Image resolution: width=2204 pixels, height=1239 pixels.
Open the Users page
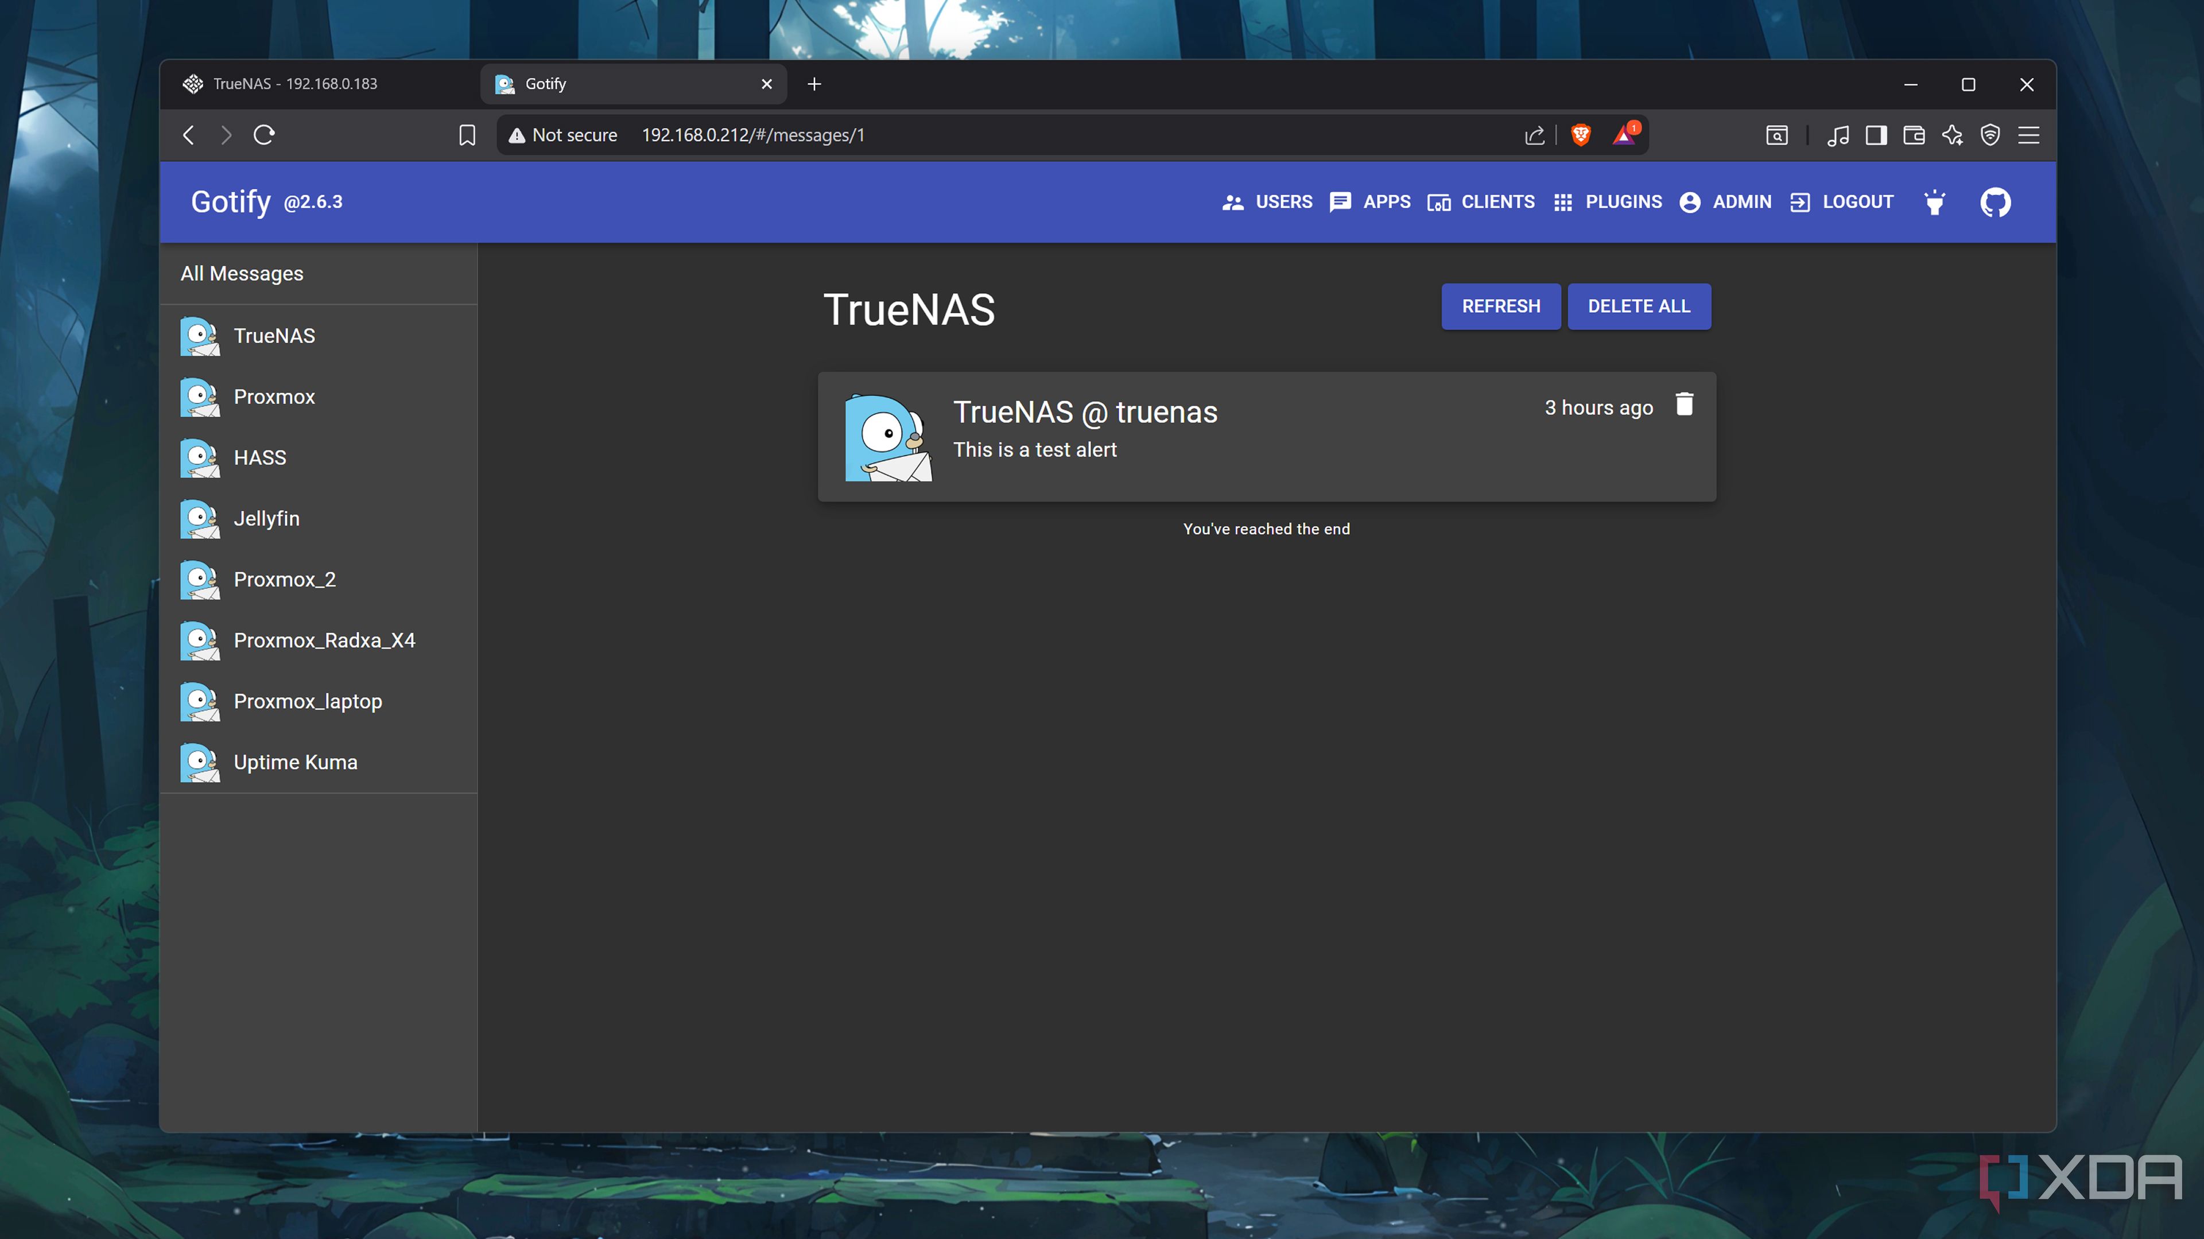pyautogui.click(x=1267, y=202)
